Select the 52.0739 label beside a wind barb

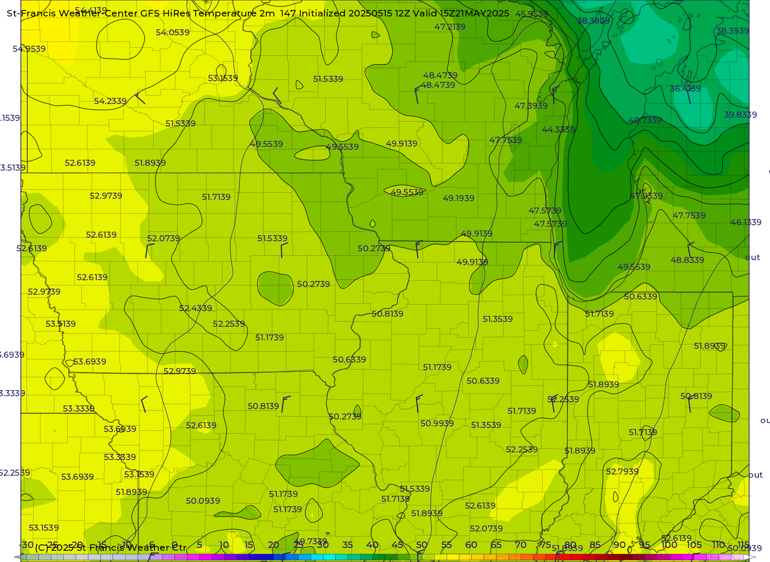click(164, 238)
